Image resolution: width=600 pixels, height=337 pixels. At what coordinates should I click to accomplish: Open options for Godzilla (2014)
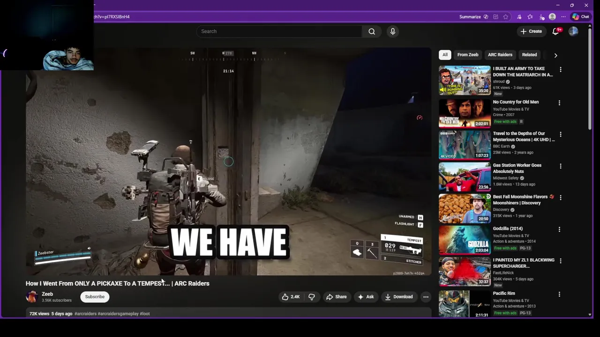click(559, 229)
